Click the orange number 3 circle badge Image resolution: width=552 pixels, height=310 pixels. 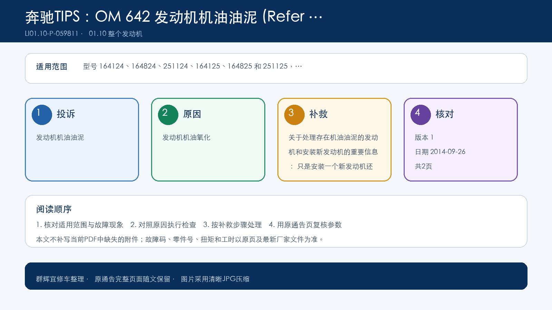pyautogui.click(x=294, y=115)
